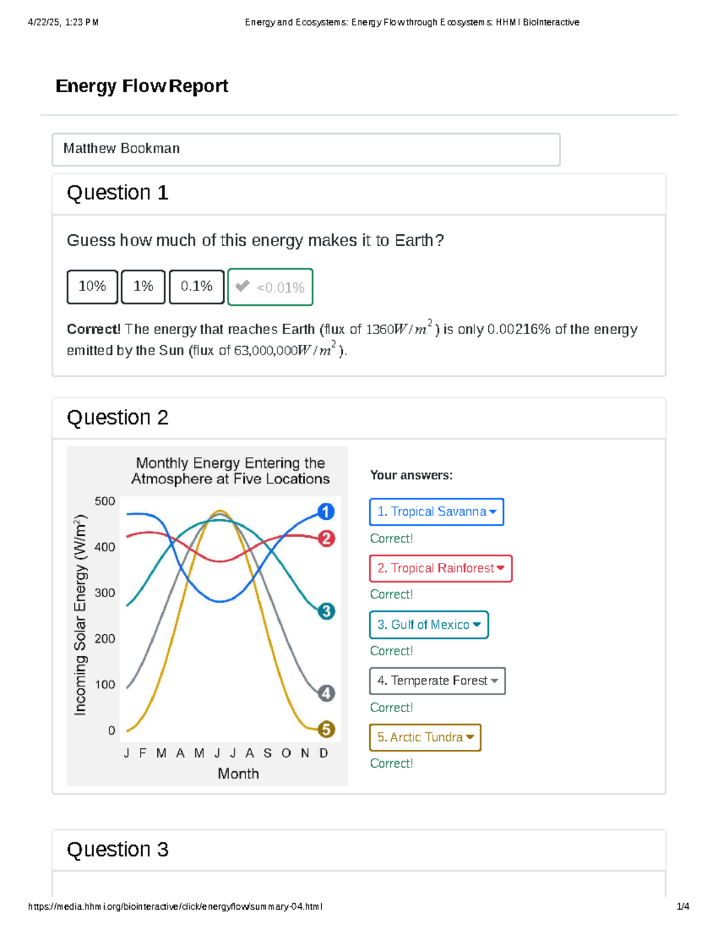Screen dimensions: 718x930
Task: Select the 10% answer option
Action: pyautogui.click(x=92, y=287)
